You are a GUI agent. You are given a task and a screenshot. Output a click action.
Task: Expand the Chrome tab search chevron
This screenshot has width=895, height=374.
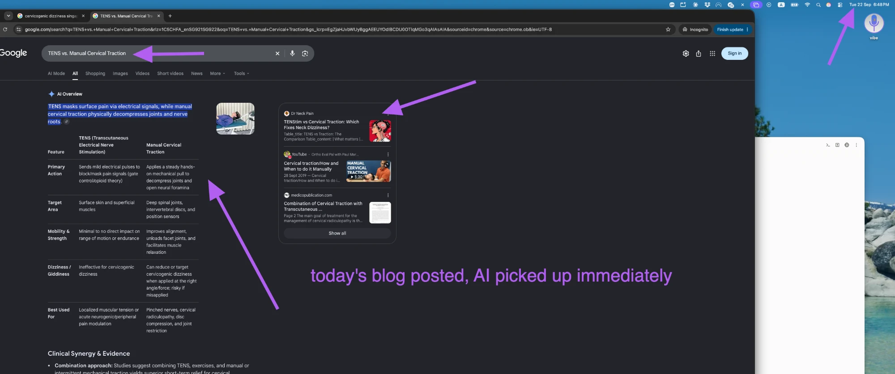[x=8, y=16]
